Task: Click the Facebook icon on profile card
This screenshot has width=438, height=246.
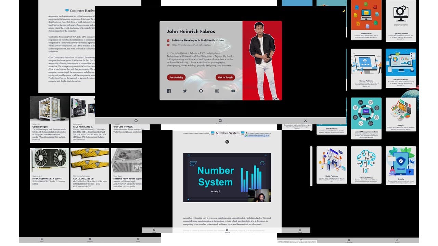Action: click(x=169, y=91)
